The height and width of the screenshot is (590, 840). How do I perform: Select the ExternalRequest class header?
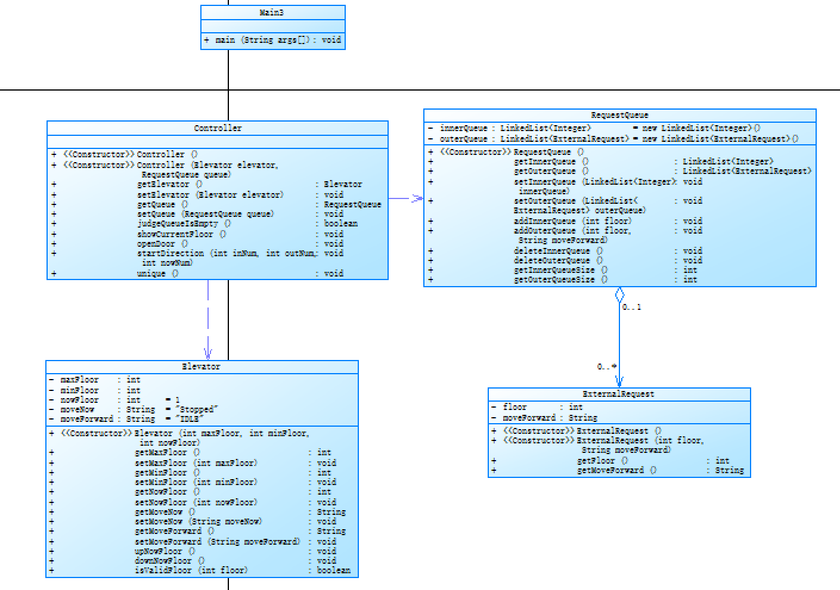point(619,394)
